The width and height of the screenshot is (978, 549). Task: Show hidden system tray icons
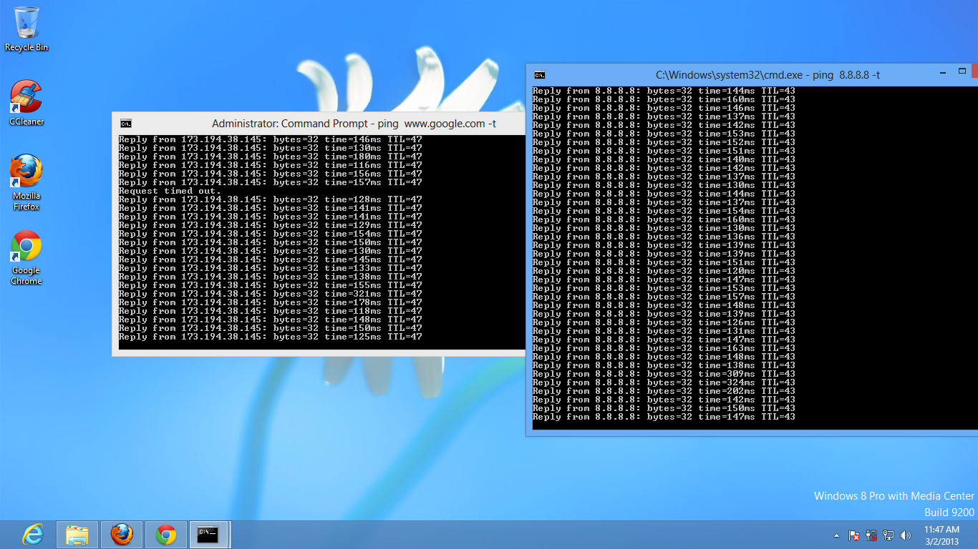836,535
